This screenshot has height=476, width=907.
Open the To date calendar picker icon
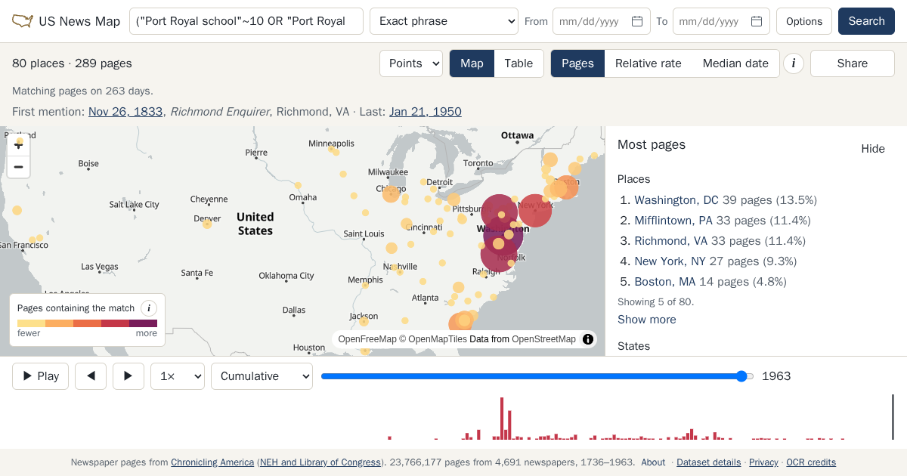757,21
